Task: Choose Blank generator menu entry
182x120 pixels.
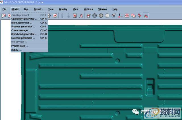Action: [22, 22]
